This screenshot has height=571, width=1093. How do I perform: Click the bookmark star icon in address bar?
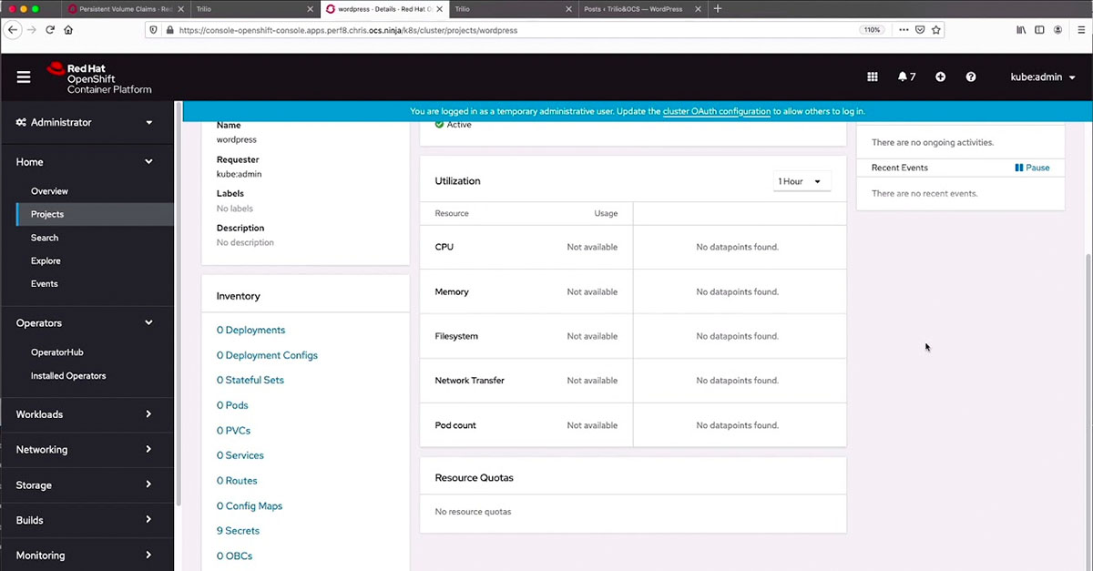pos(935,29)
